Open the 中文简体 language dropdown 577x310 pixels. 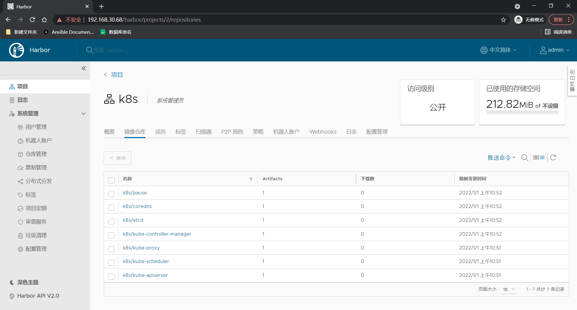(x=498, y=50)
